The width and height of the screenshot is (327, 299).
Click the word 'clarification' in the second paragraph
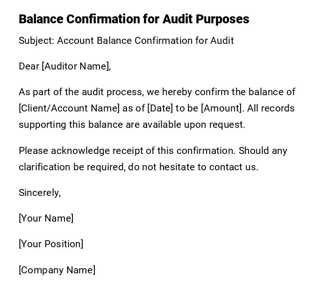point(44,167)
